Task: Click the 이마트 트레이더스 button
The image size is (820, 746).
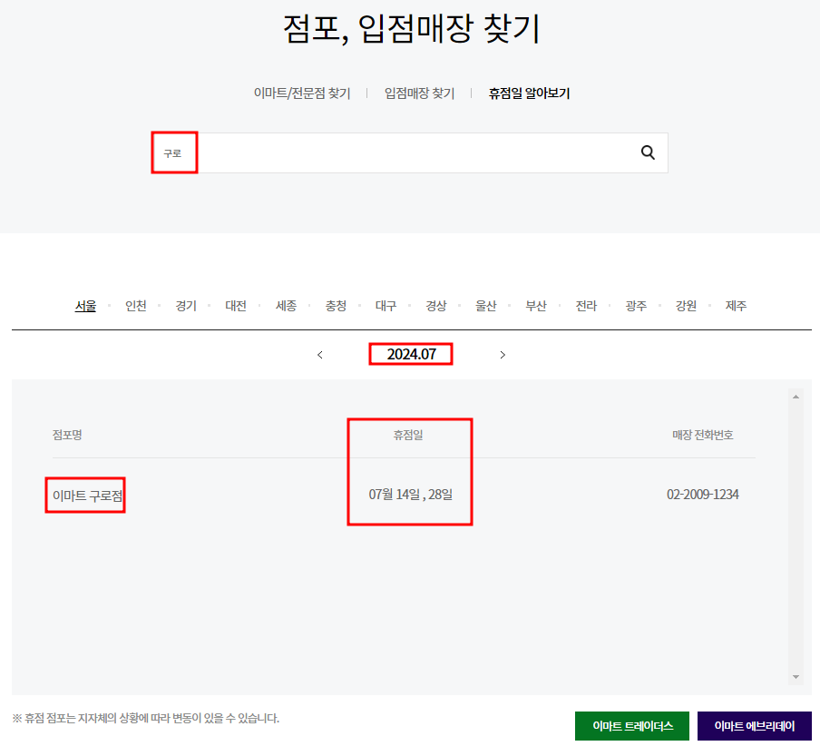Action: point(632,725)
